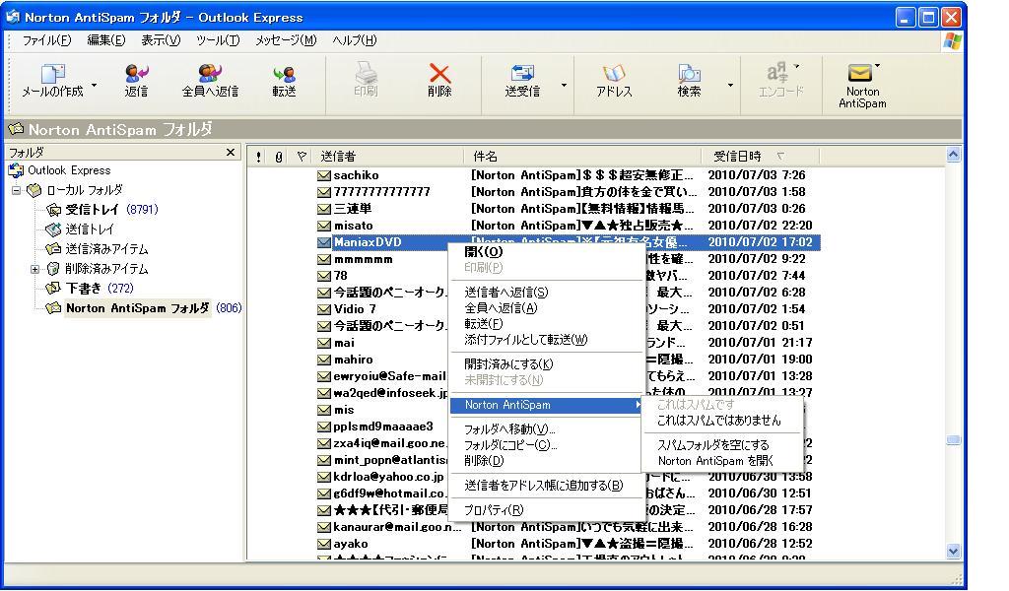
Task: Select Norton AntiSpam フォルダ in the tree
Action: click(x=137, y=308)
